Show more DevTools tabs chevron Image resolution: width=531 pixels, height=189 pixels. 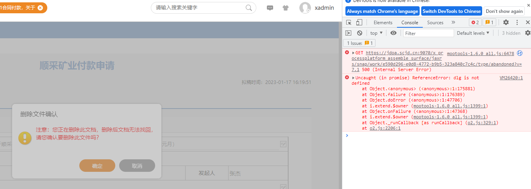coord(453,22)
